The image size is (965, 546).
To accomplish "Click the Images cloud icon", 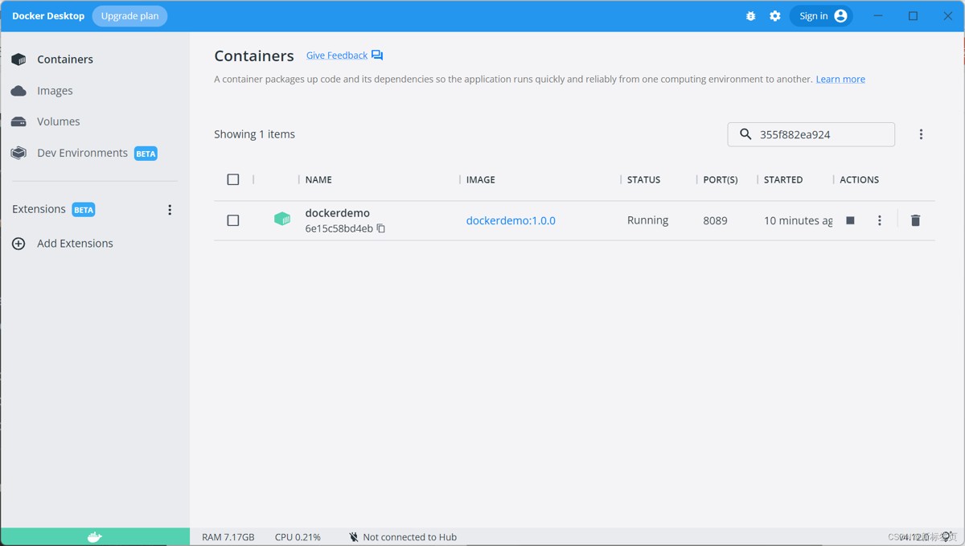I will pyautogui.click(x=18, y=91).
